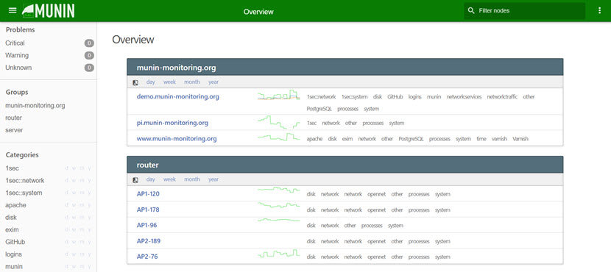Open system category in AP2-76 row
This screenshot has width=611, height=272.
pyautogui.click(x=442, y=257)
